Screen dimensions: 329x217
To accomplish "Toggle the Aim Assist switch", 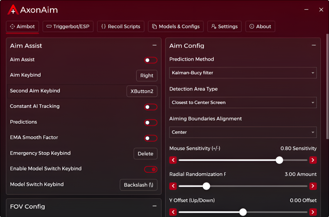I will pyautogui.click(x=151, y=60).
